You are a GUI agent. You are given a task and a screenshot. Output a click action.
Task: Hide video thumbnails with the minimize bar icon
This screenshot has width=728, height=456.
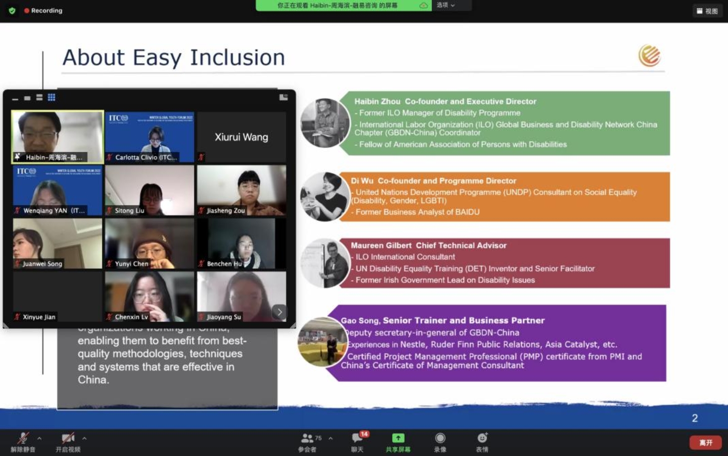pyautogui.click(x=15, y=99)
